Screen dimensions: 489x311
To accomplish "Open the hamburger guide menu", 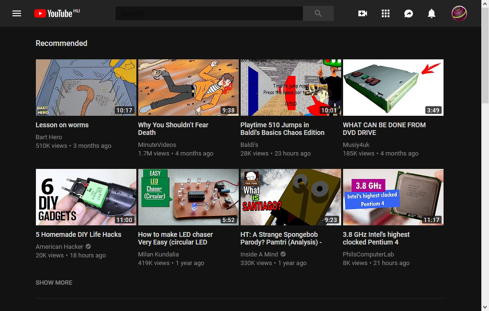I will coord(17,13).
